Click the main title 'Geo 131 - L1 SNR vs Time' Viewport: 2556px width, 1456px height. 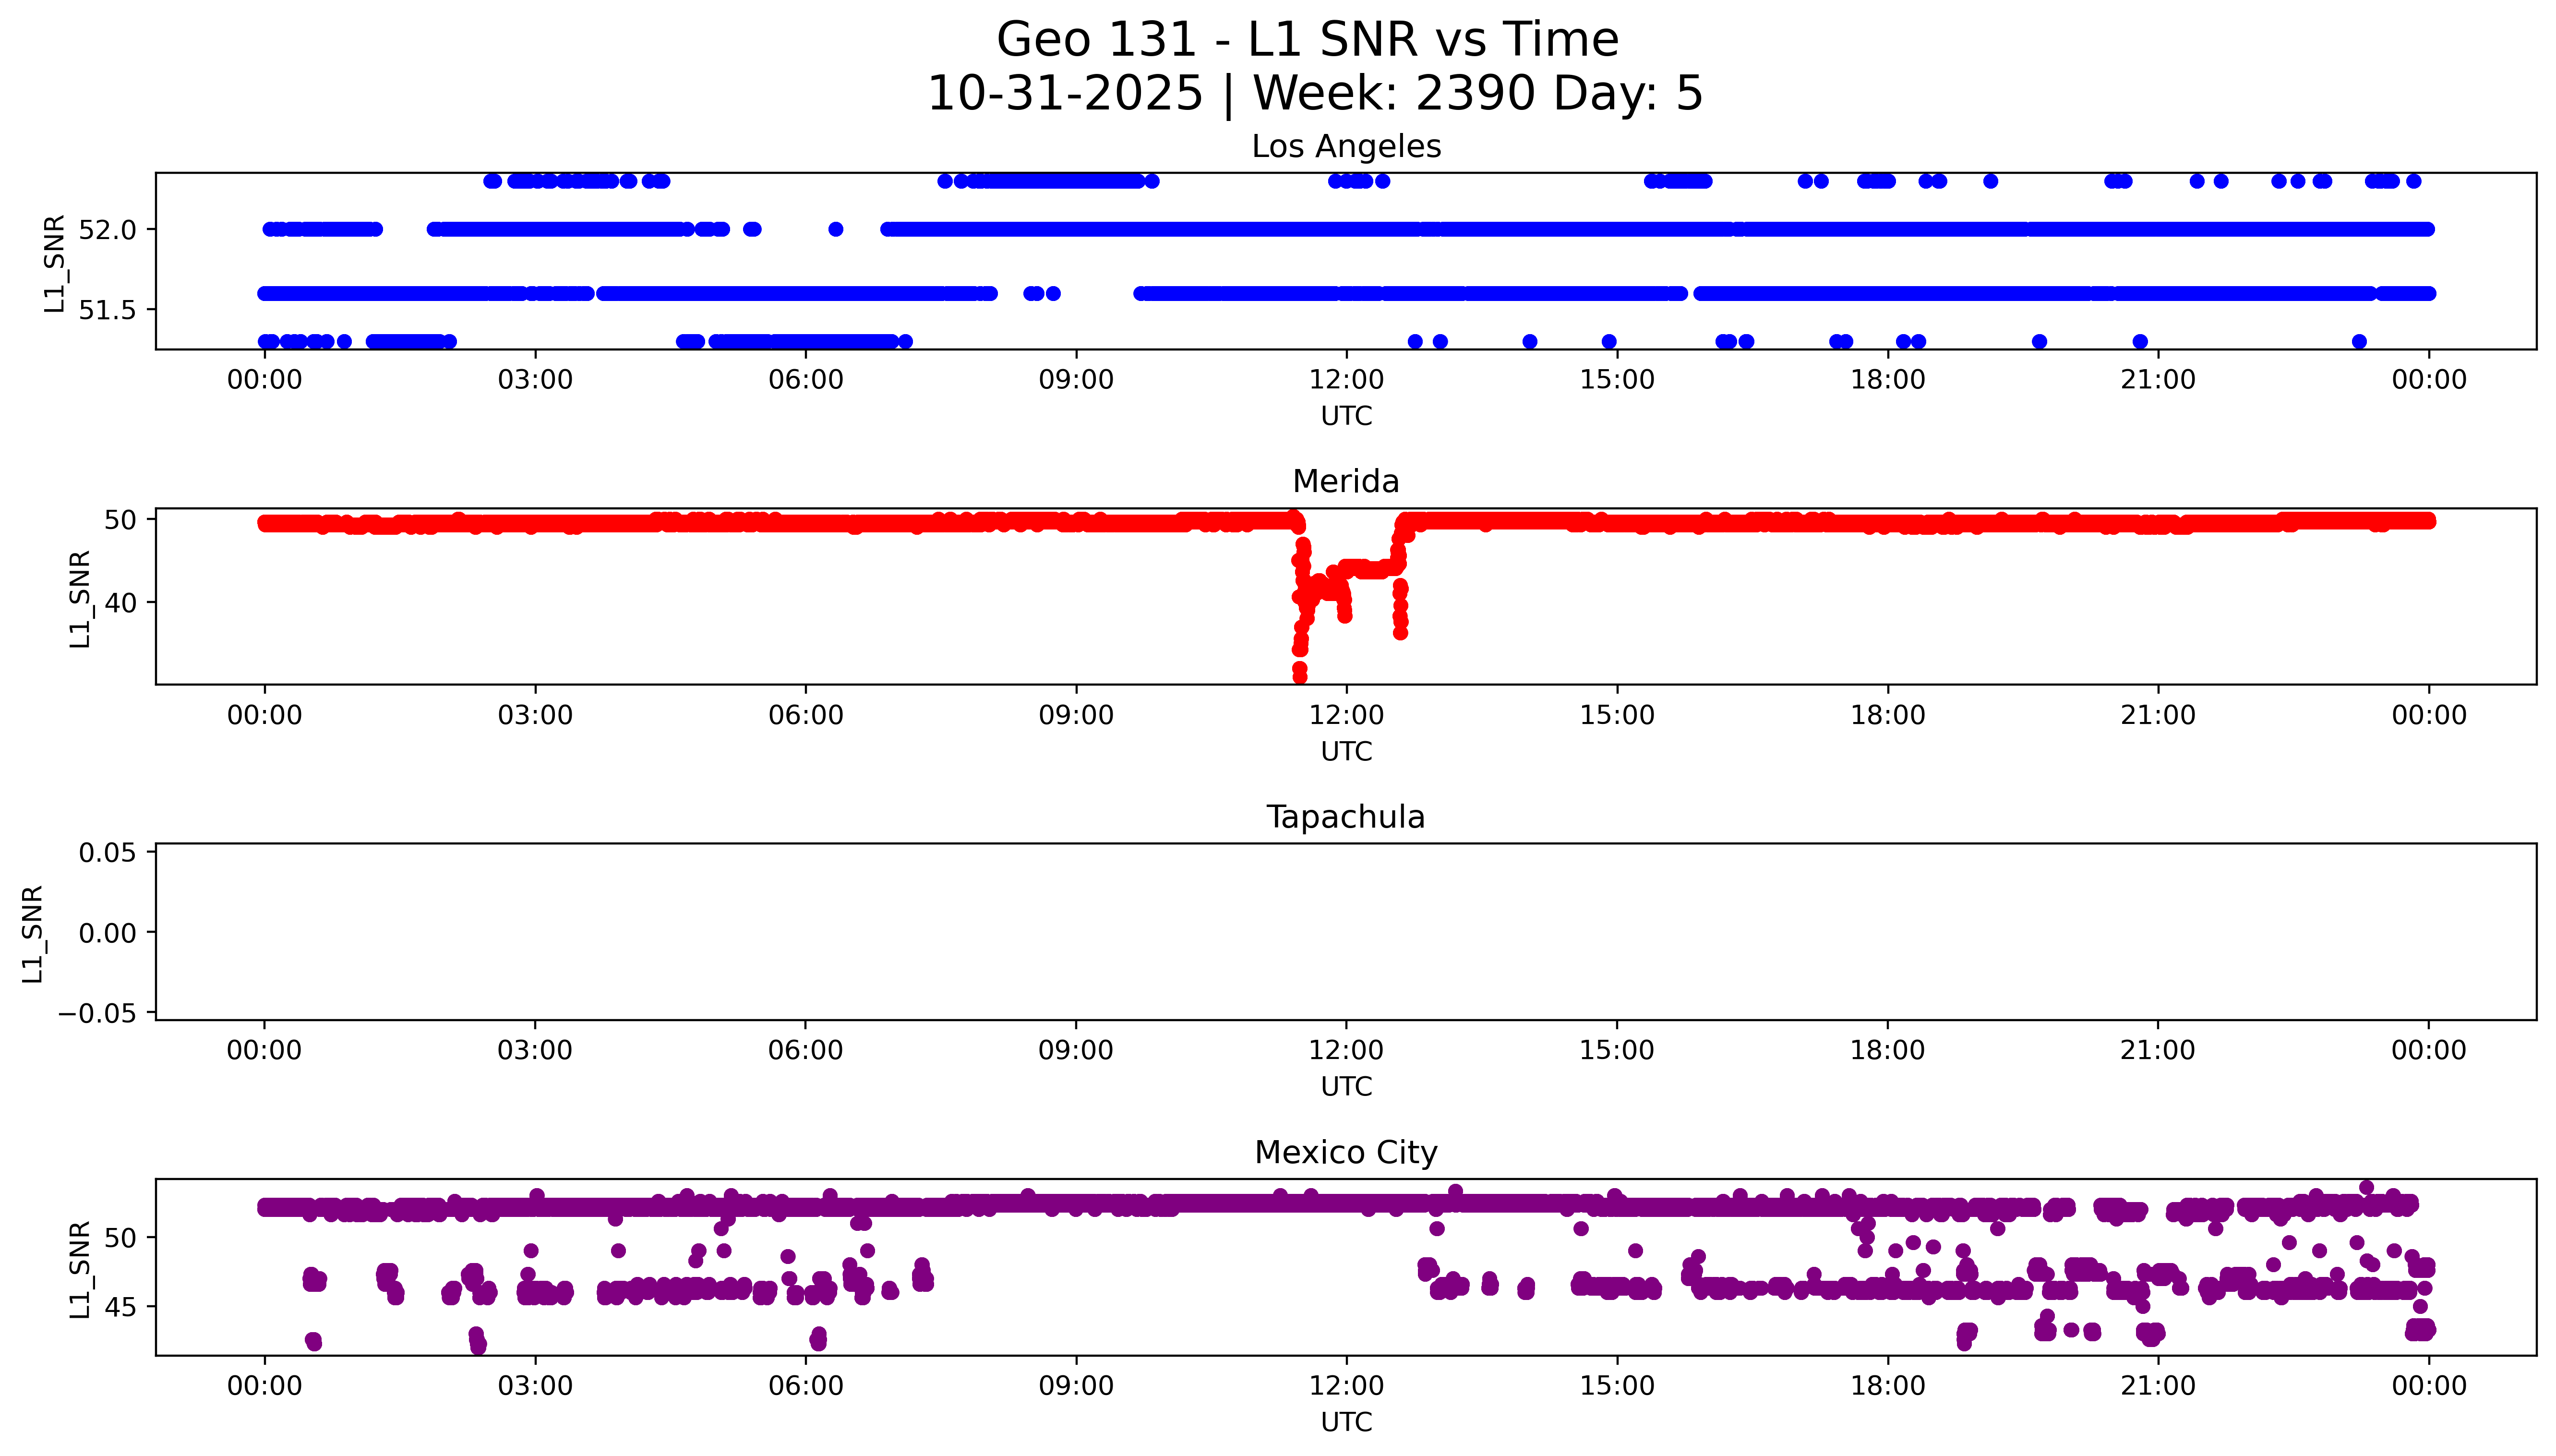(1307, 41)
